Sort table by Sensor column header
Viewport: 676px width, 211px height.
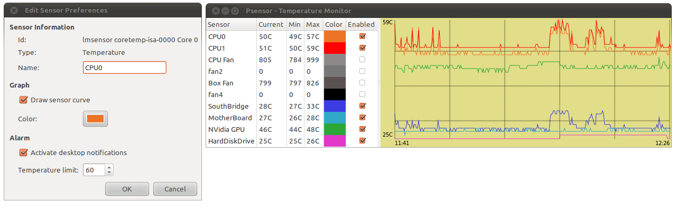coord(231,24)
